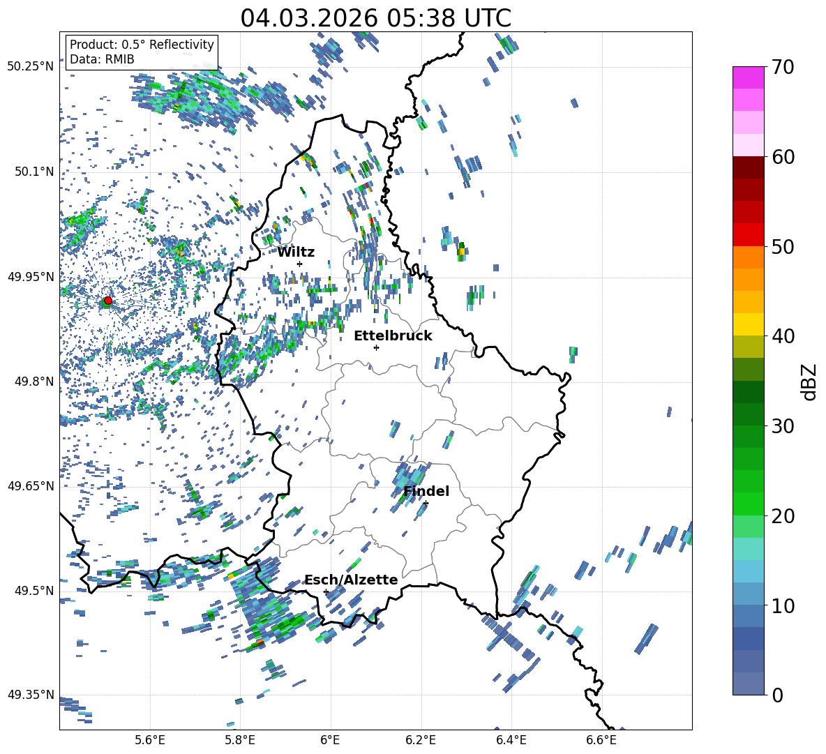
Task: Click the 6°E longitude tick label
Action: pyautogui.click(x=330, y=740)
